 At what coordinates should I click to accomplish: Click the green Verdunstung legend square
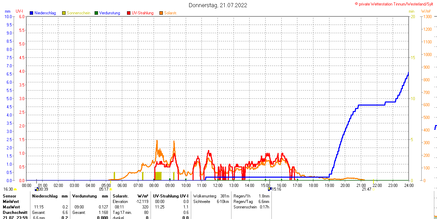[x=96, y=13]
